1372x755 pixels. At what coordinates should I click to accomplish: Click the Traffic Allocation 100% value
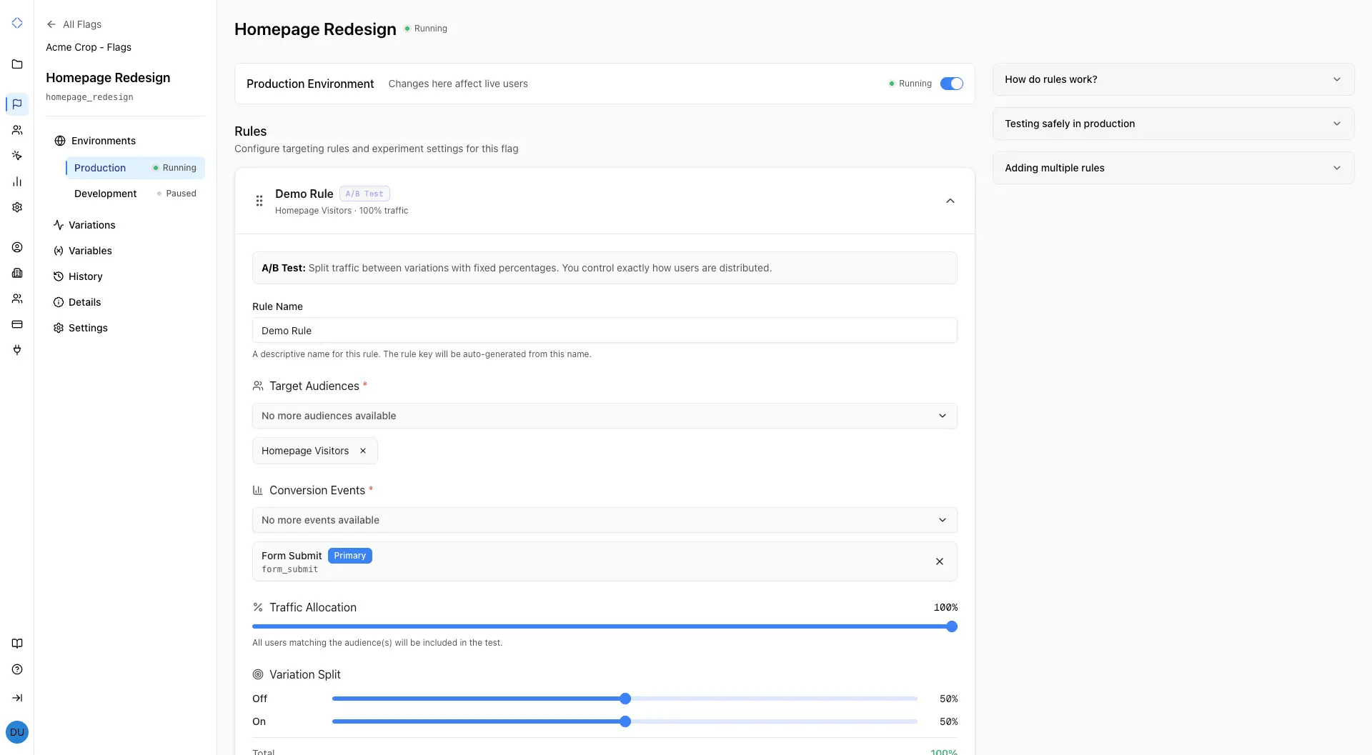tap(945, 607)
